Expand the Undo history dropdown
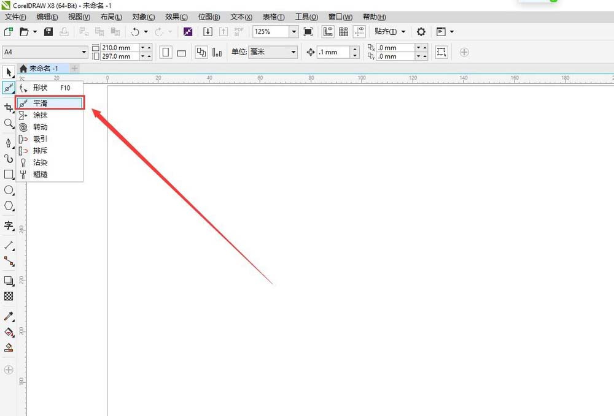Viewport: 614px width, 416px height. click(x=146, y=32)
